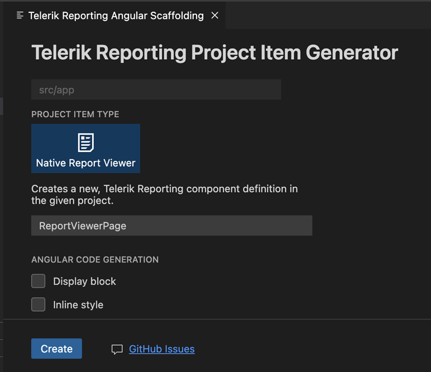Open the GitHub Issues link
Image resolution: width=431 pixels, height=372 pixels.
pos(161,349)
